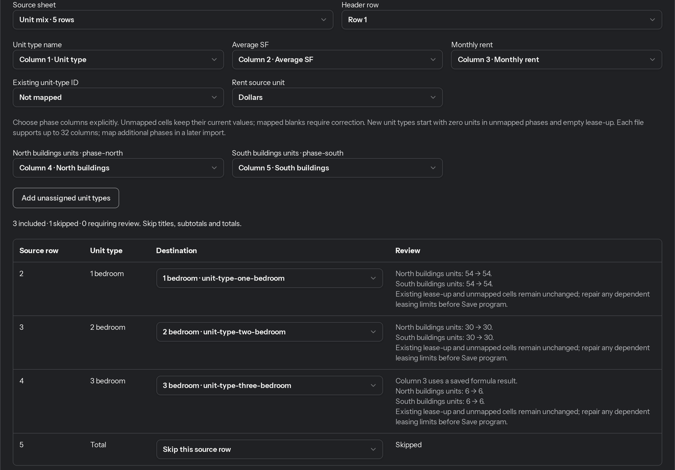
Task: Change destination for 3 bedroom row
Action: [x=269, y=385]
